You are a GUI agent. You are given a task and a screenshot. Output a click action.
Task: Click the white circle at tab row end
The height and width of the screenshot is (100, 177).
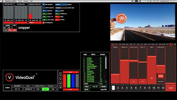click(175, 45)
